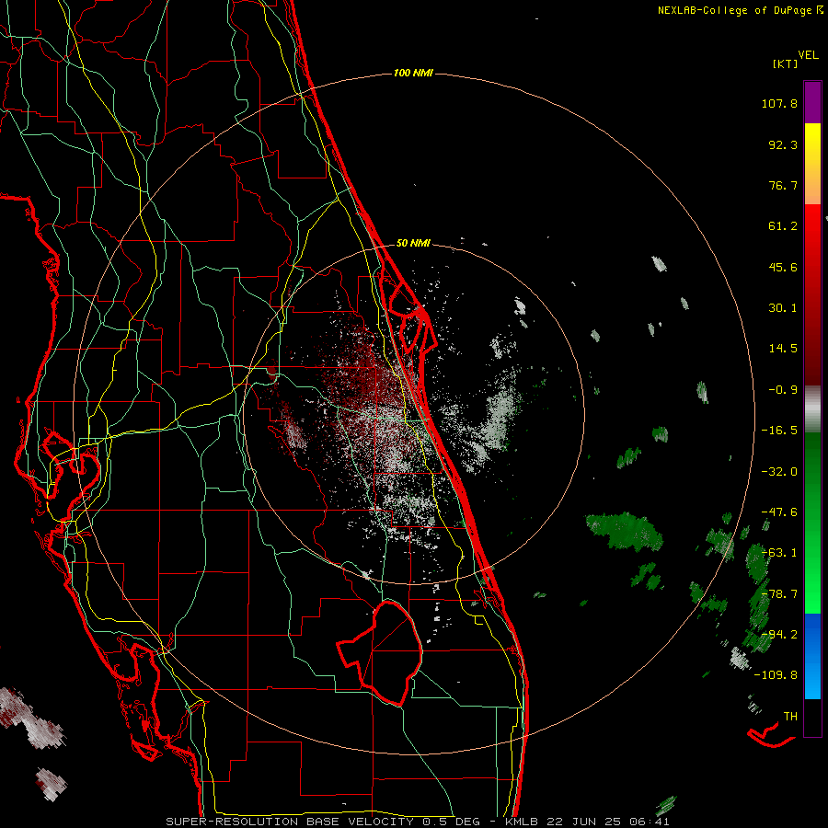Select the -78.7 legend value

coord(779,594)
